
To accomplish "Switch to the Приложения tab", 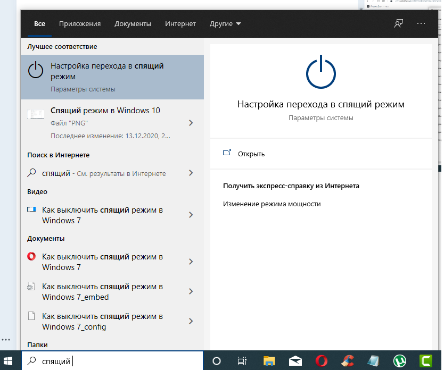I will click(80, 24).
